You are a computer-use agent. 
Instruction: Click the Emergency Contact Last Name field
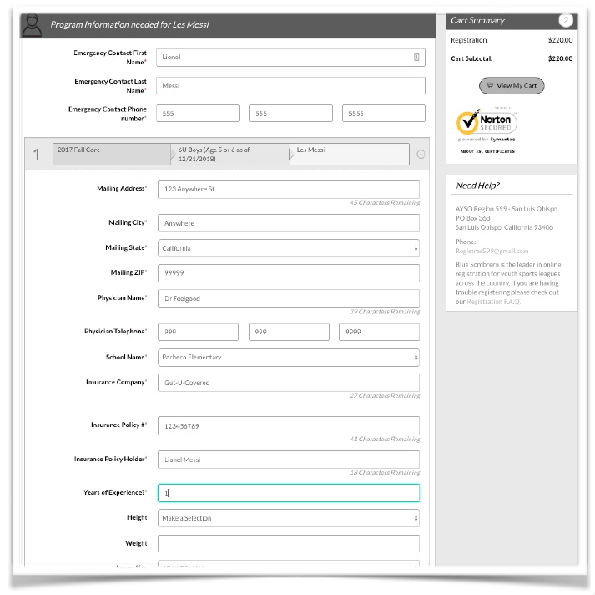click(290, 85)
